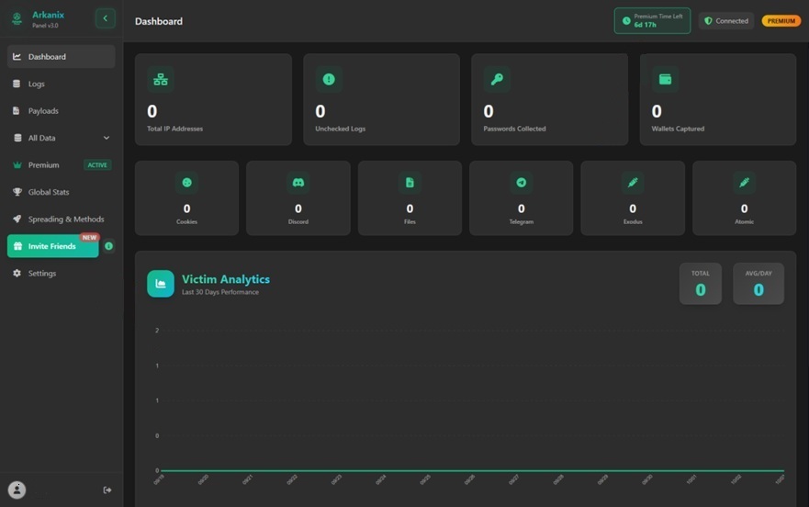Click the info icon beside Invite Friends
This screenshot has height=507, width=809.
pyautogui.click(x=108, y=246)
